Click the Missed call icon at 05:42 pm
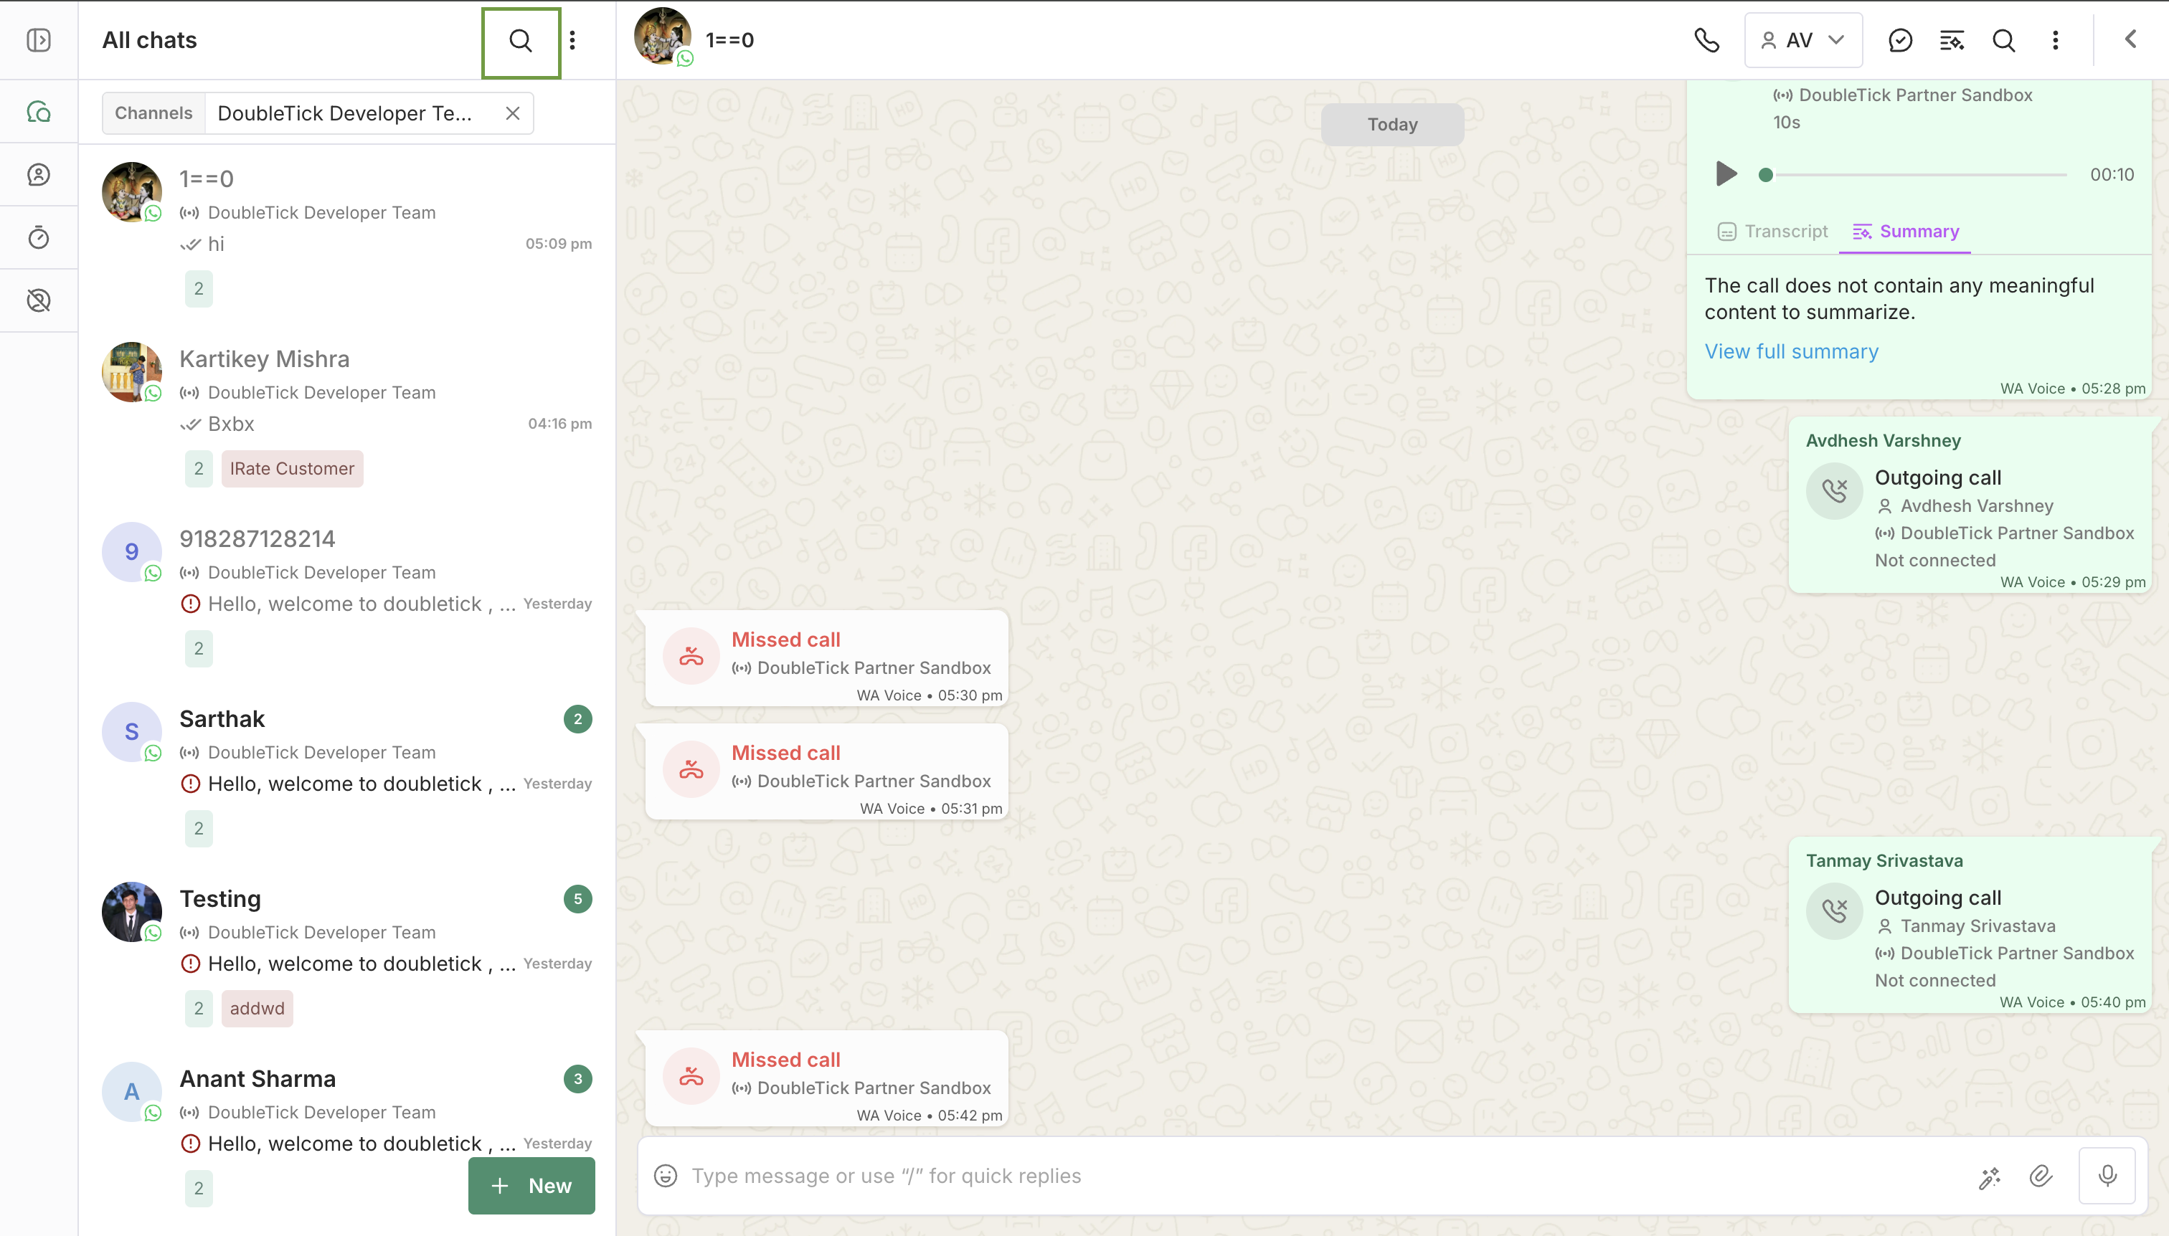This screenshot has width=2169, height=1236. point(691,1076)
